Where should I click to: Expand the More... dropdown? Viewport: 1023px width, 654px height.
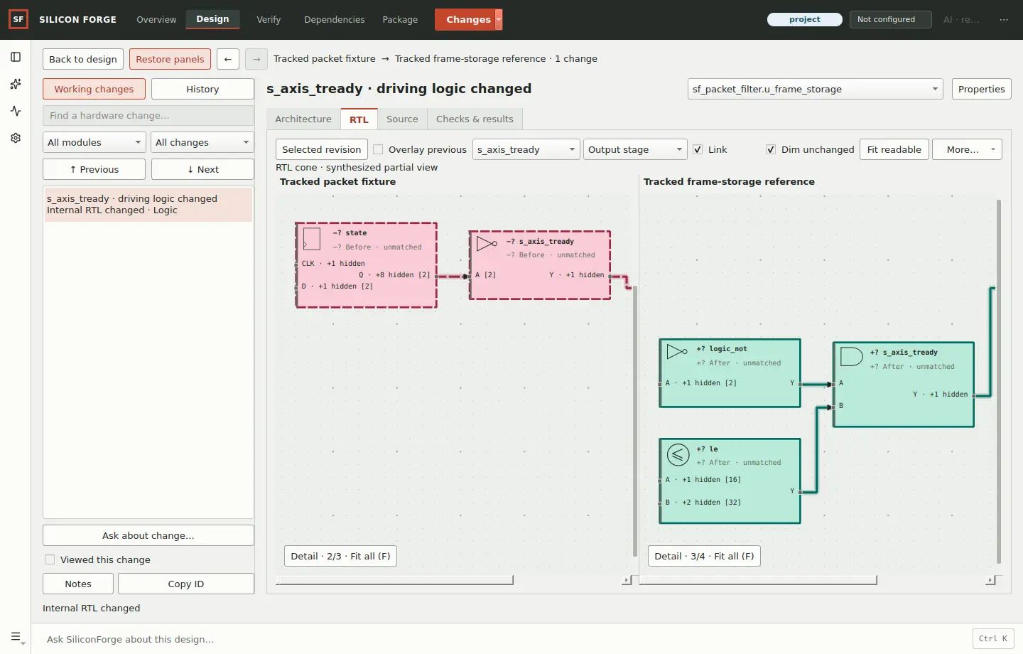tap(967, 149)
